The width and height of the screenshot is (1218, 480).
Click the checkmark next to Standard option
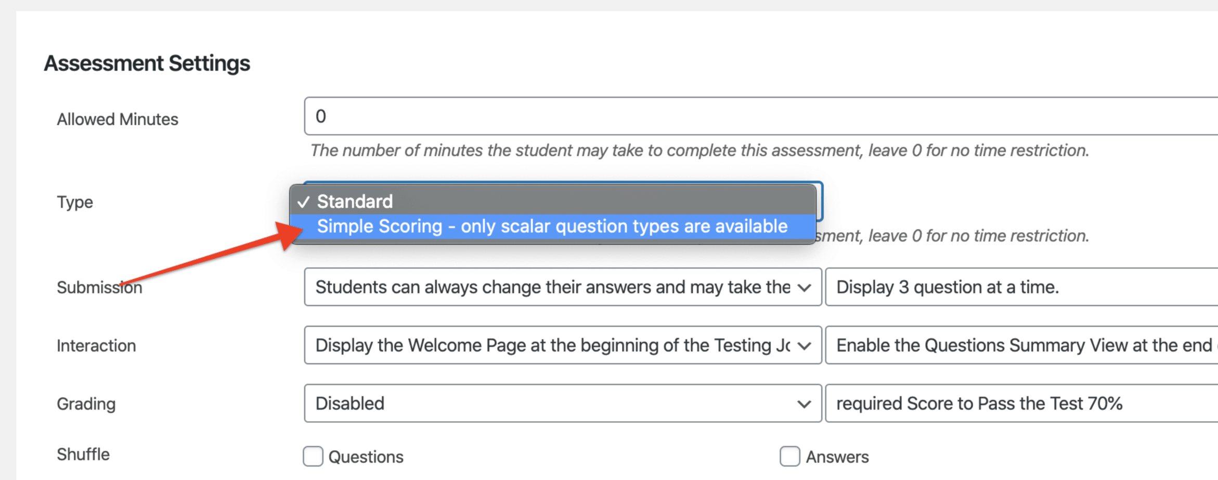coord(304,202)
